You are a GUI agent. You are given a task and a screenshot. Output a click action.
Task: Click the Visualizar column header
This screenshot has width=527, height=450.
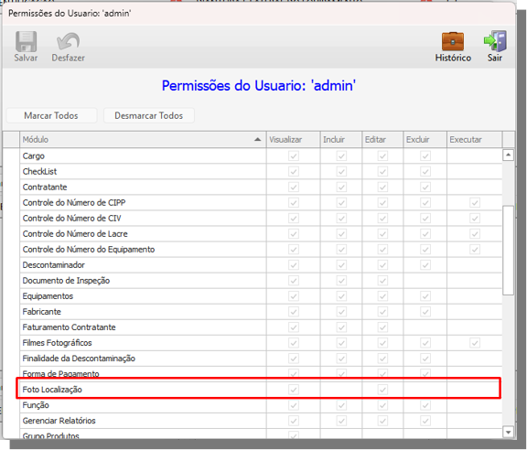point(294,139)
